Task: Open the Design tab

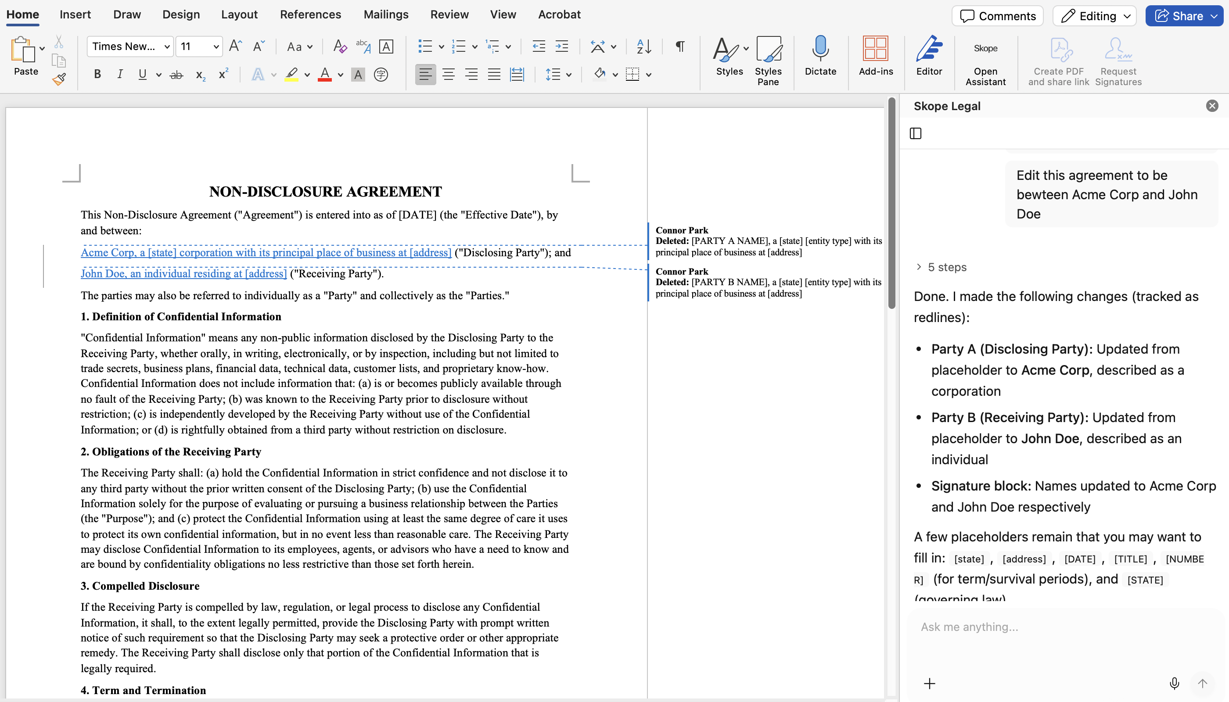Action: click(x=181, y=14)
